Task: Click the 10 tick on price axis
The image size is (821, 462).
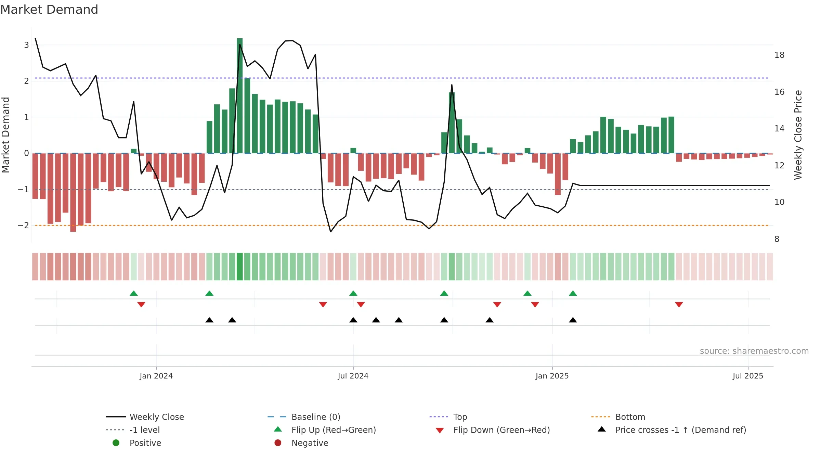Action: [x=780, y=202]
